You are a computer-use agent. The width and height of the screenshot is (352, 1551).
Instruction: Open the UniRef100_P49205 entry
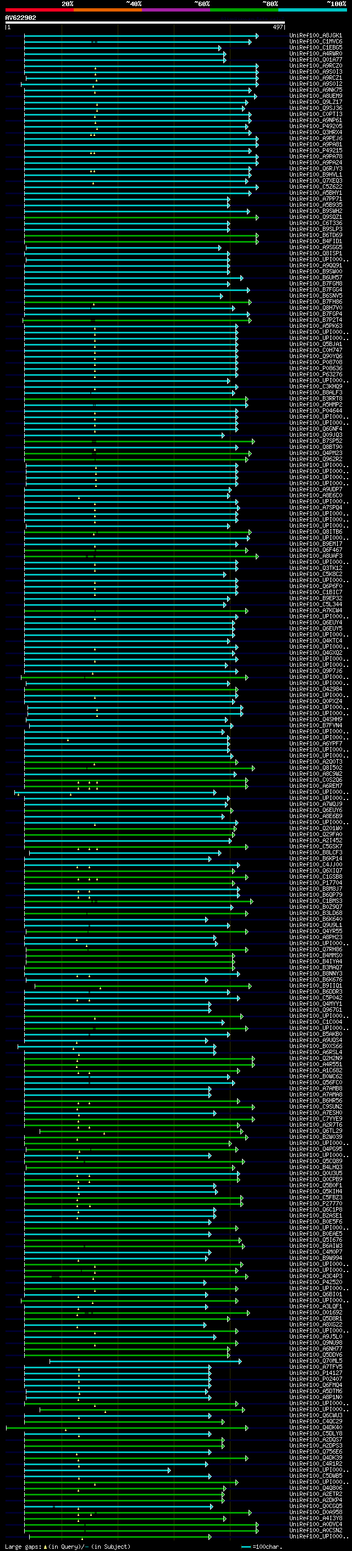tap(315, 127)
